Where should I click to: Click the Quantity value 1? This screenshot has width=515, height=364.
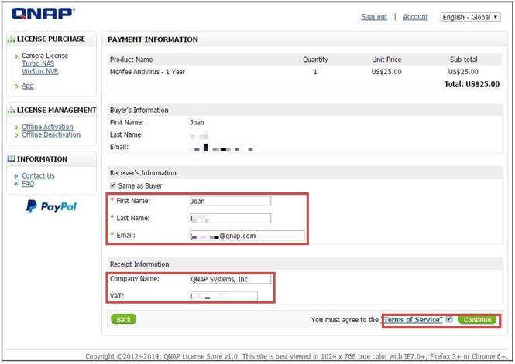pos(315,72)
